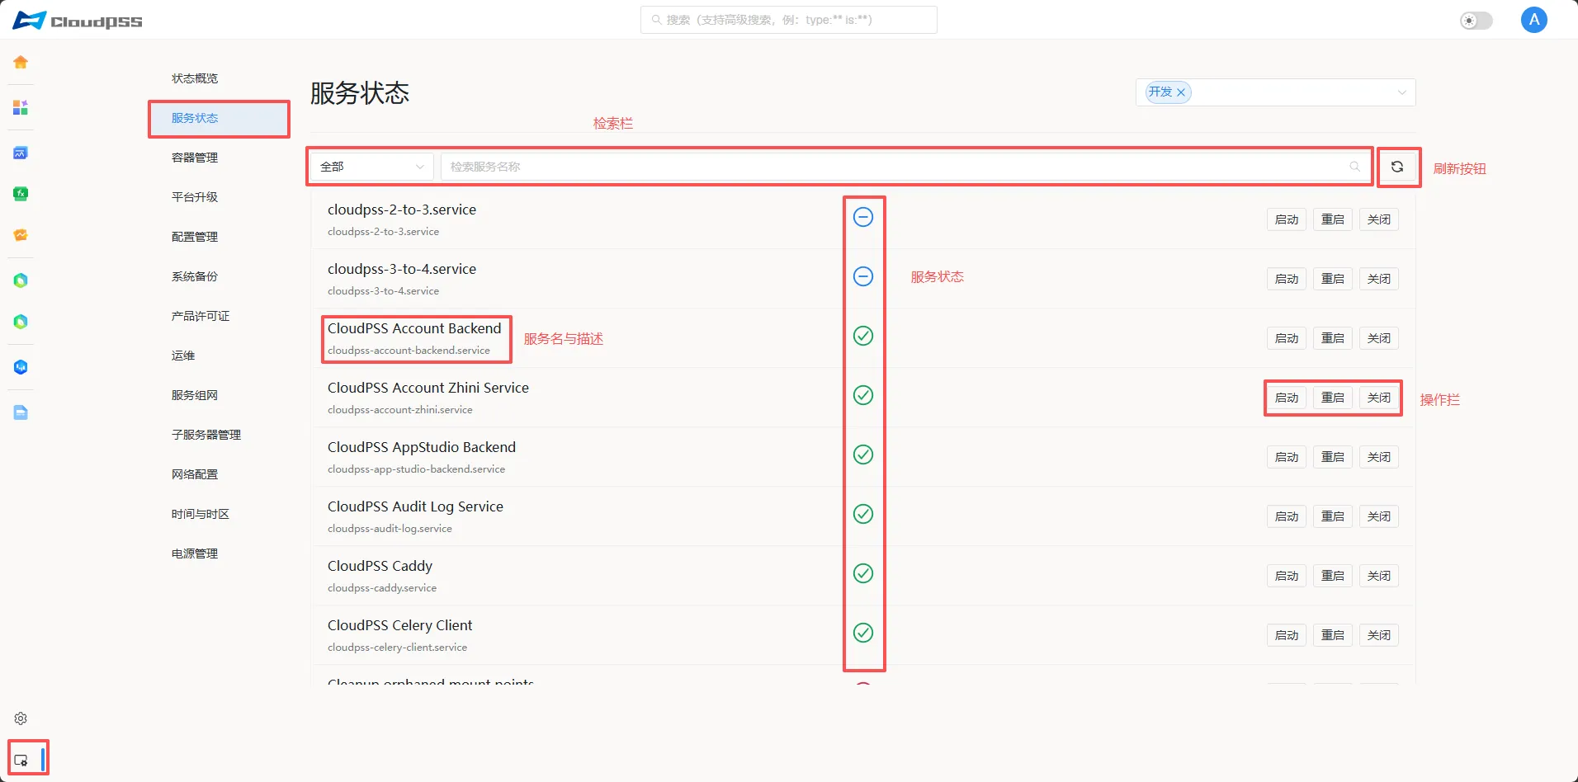
Task: Open the four-square app grid icon
Action: point(21,107)
